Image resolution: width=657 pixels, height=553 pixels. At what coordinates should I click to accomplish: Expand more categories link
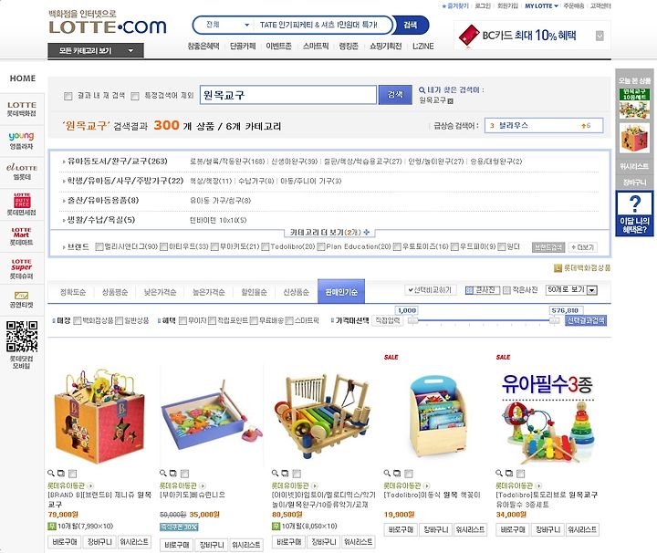[329, 232]
